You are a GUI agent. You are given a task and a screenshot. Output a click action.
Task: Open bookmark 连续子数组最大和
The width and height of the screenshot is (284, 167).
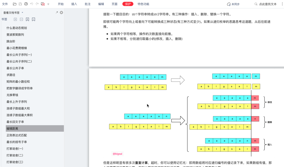pos(18,108)
